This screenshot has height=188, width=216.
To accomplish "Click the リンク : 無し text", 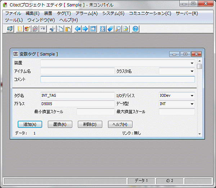I will pos(131,133).
